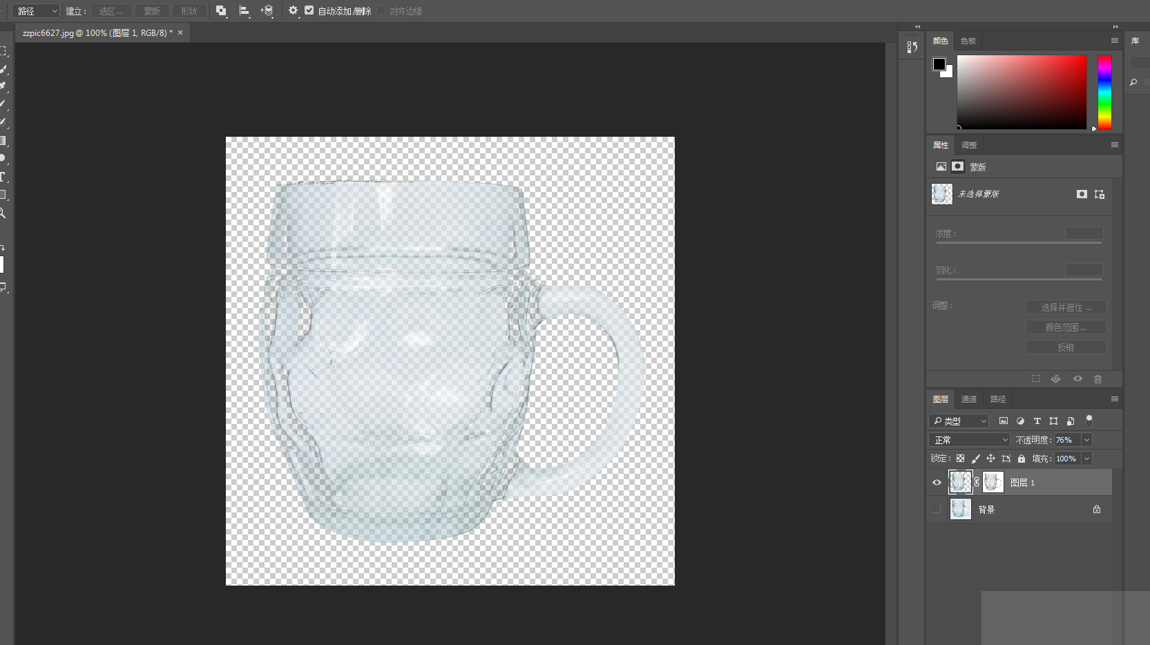Click link icon between layer and mask
Viewport: 1150px width, 645px height.
coord(977,482)
